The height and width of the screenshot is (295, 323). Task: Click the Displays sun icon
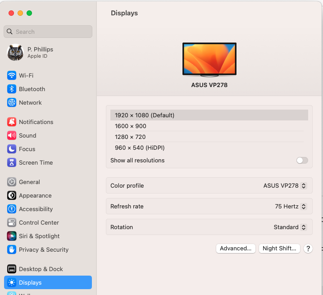pos(12,282)
